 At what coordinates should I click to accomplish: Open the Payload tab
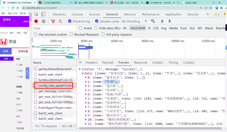108,63
